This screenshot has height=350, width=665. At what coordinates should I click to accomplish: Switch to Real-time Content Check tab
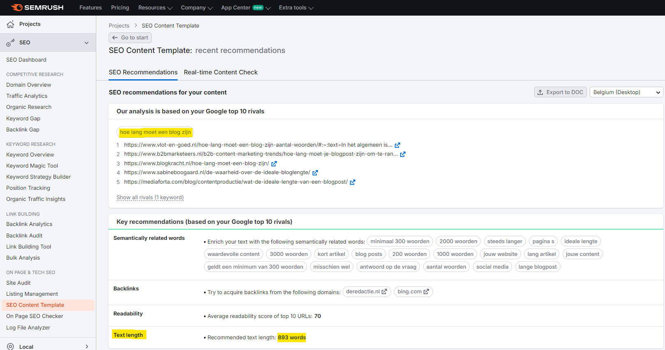coord(221,72)
